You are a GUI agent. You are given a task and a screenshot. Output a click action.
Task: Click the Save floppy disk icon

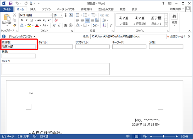[x=11, y=3]
